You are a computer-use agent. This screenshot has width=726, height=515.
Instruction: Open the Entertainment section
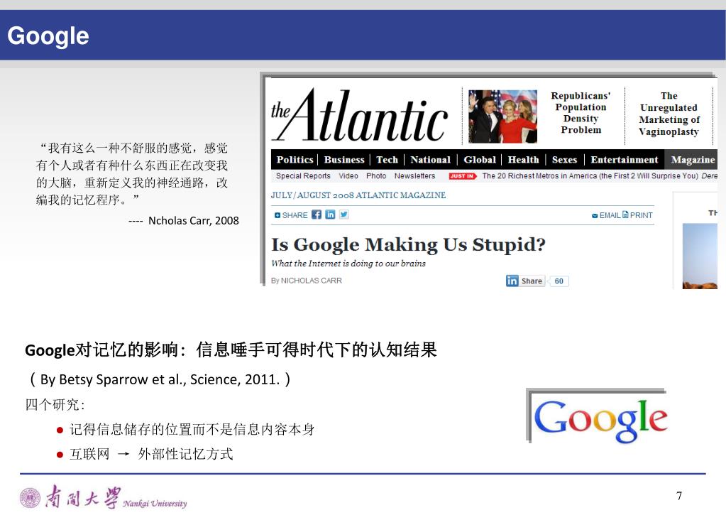click(624, 159)
